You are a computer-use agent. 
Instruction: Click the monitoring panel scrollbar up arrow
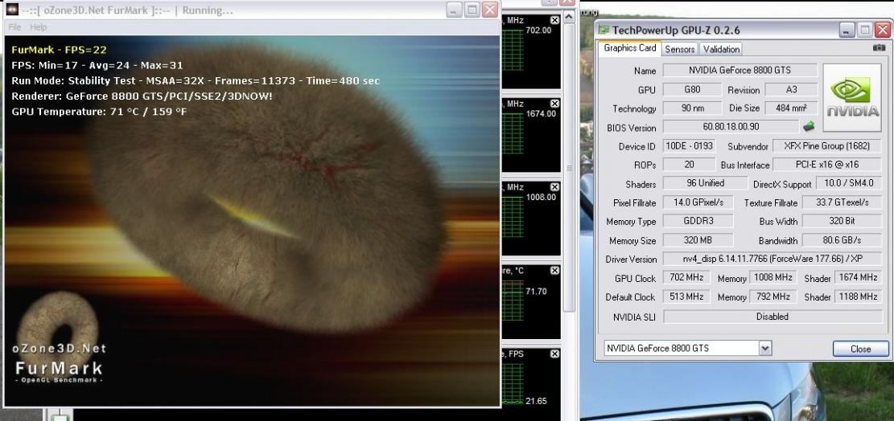click(x=568, y=17)
